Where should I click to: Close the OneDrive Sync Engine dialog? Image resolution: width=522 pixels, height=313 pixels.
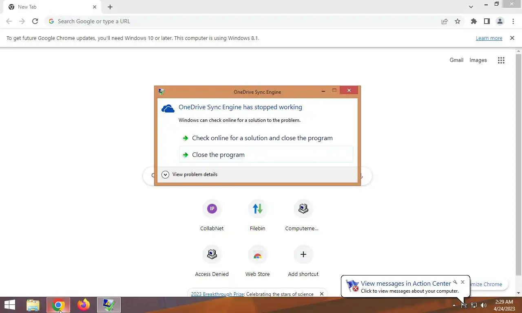coord(349,90)
